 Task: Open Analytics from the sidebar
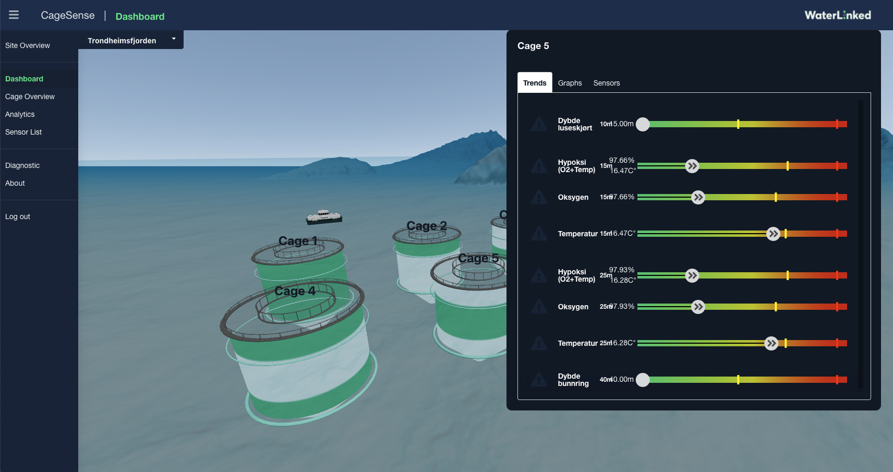20,114
